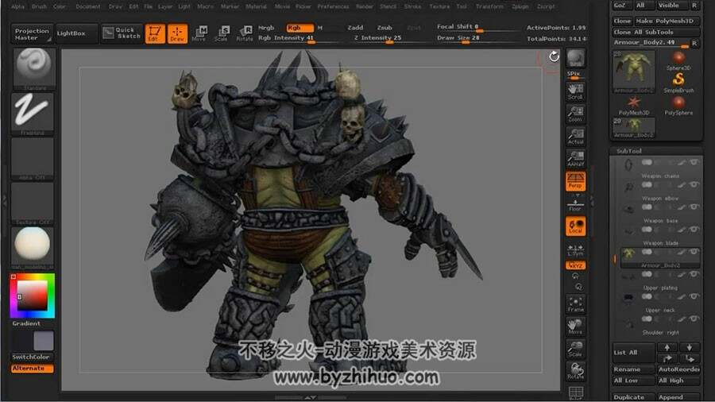
Task: Click the Actual size icon
Action: pyautogui.click(x=575, y=137)
